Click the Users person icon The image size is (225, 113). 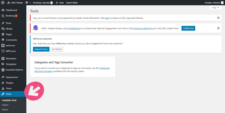pos(3,88)
